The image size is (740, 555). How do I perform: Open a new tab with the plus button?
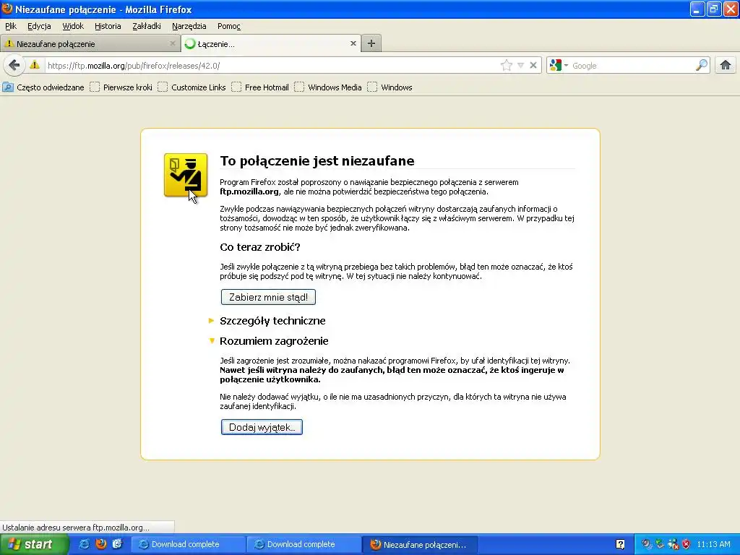pos(371,43)
